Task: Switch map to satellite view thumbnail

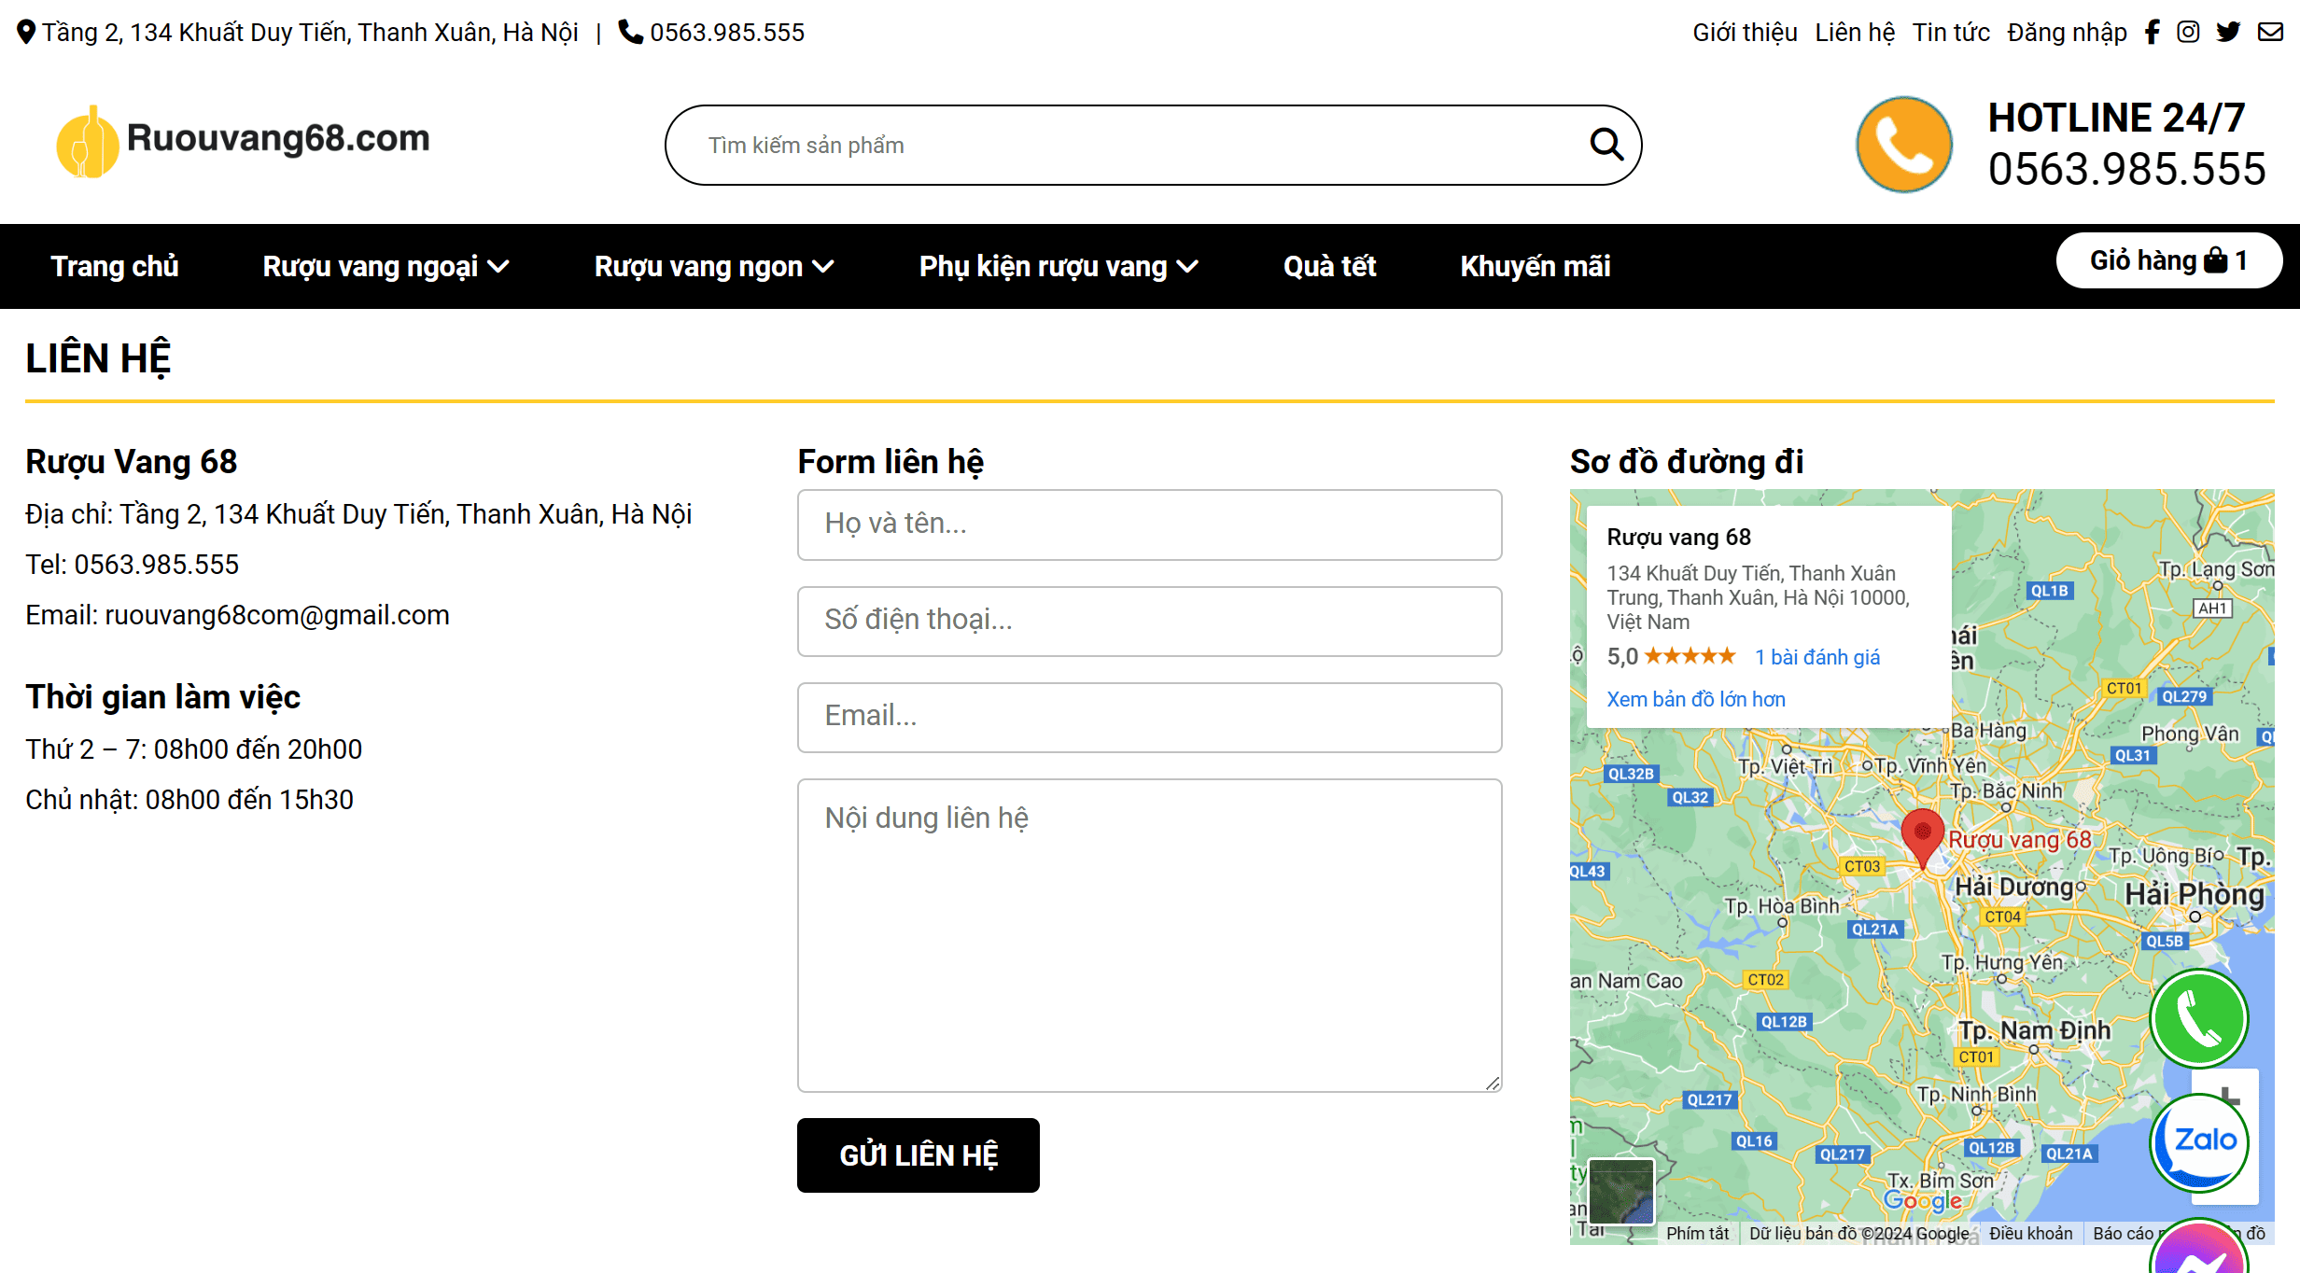Action: (1621, 1191)
